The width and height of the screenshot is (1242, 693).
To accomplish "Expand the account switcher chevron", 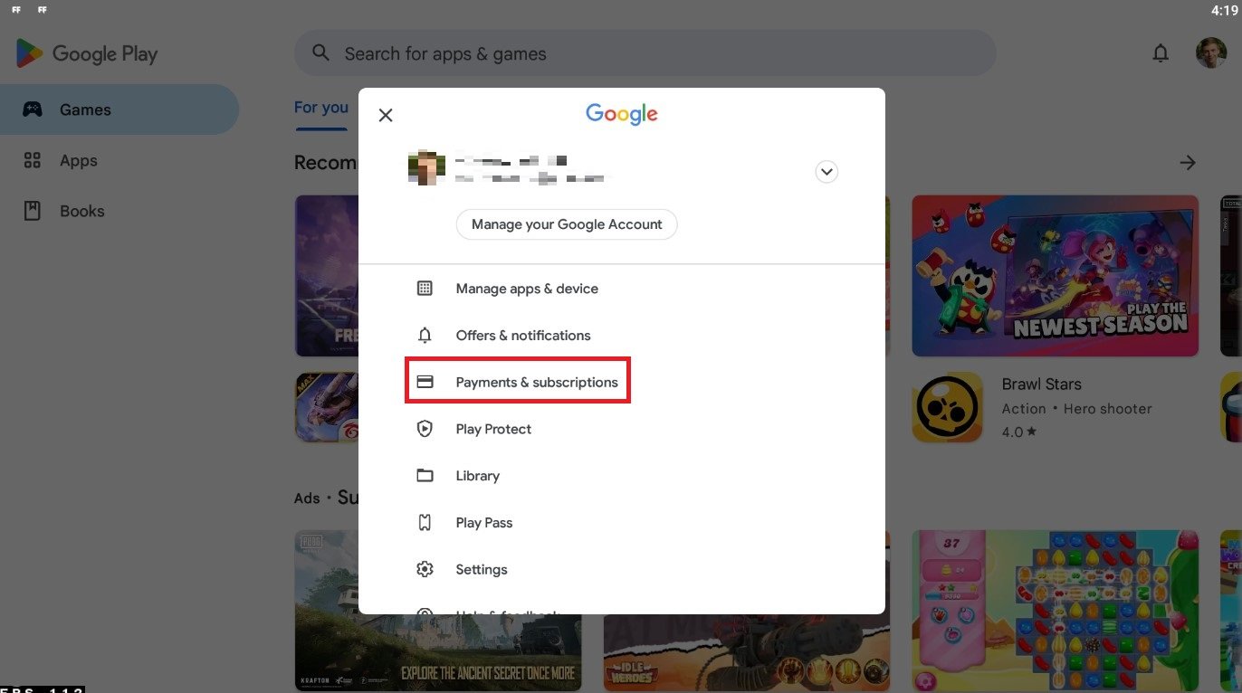I will [826, 171].
